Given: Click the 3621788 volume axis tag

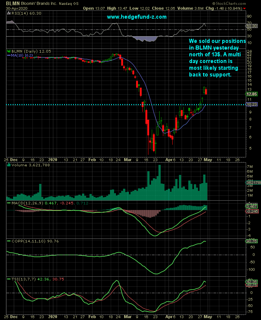Looking at the screenshot, I should (x=253, y=183).
